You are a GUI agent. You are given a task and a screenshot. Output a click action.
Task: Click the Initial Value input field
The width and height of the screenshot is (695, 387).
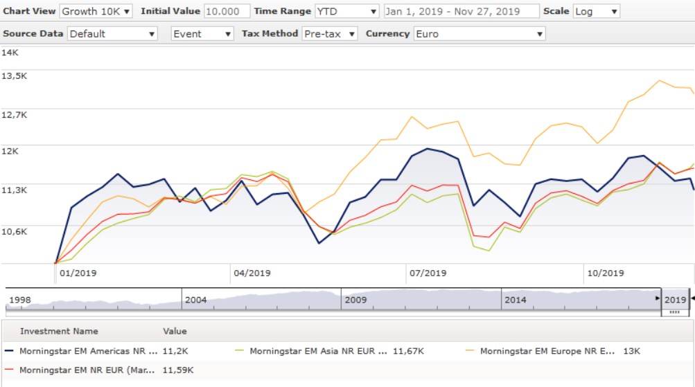click(x=227, y=11)
